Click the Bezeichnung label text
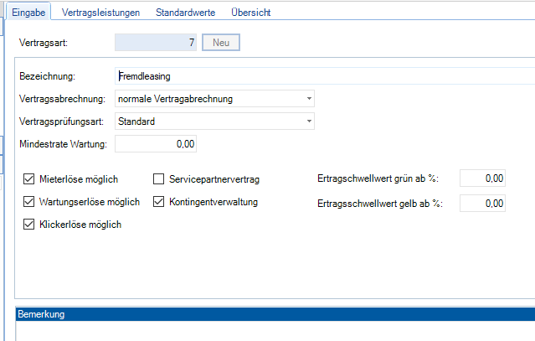Screen dimensions: 535x341 47,77
